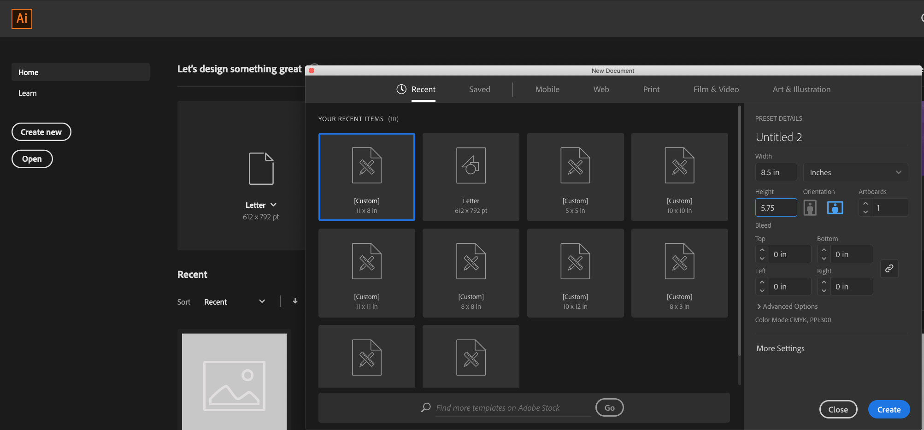This screenshot has height=430, width=924.
Task: Open the recent file image thumbnail
Action: (x=234, y=382)
